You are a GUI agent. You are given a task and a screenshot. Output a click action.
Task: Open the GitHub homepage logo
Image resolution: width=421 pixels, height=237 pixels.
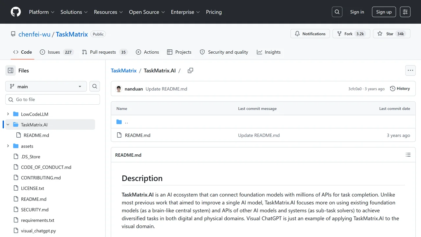coord(16,12)
